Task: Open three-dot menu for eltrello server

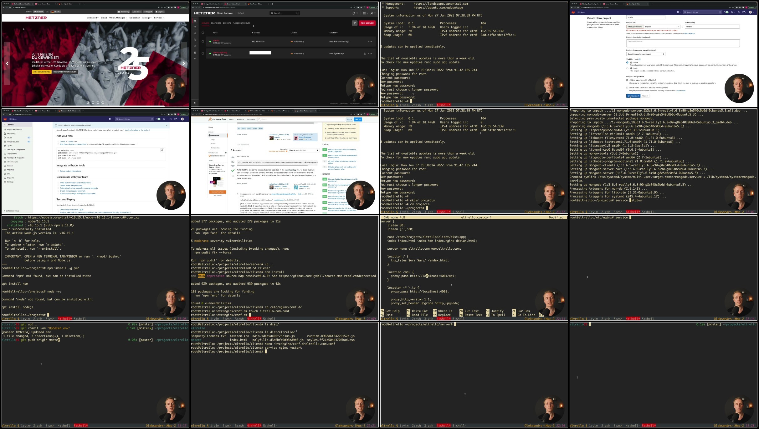Action: coord(370,42)
